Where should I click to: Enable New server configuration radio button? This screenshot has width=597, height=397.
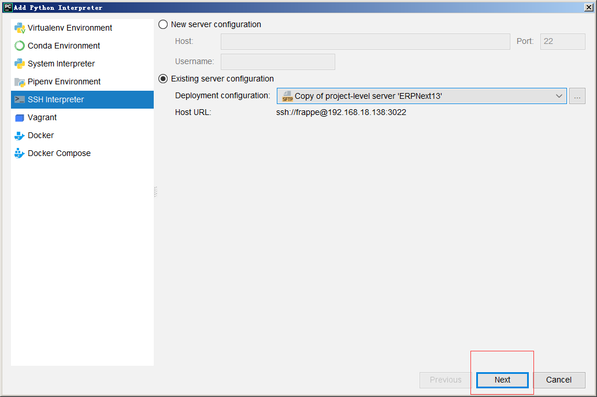163,24
